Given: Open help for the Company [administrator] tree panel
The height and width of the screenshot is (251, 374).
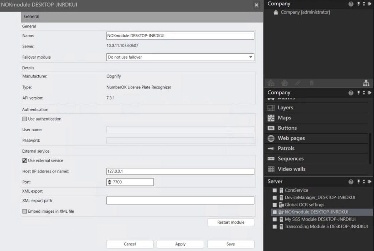Looking at the screenshot, I should coord(351,4).
